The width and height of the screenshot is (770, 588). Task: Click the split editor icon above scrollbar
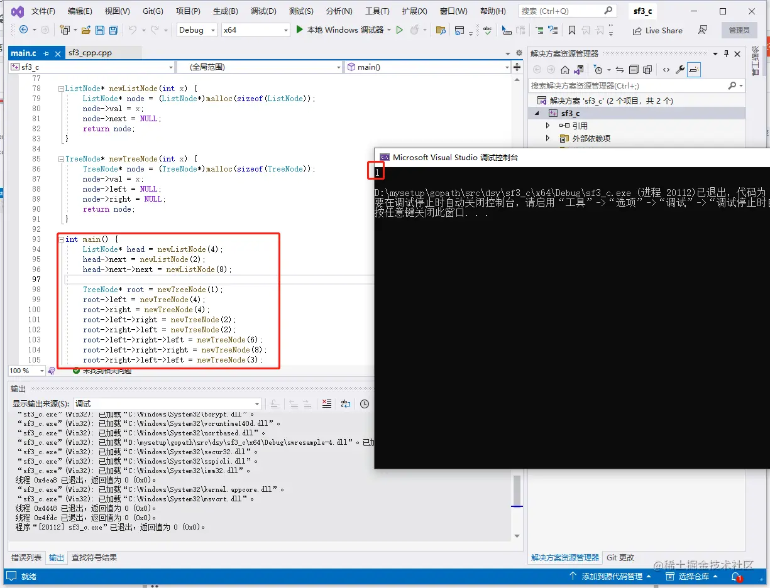(517, 67)
